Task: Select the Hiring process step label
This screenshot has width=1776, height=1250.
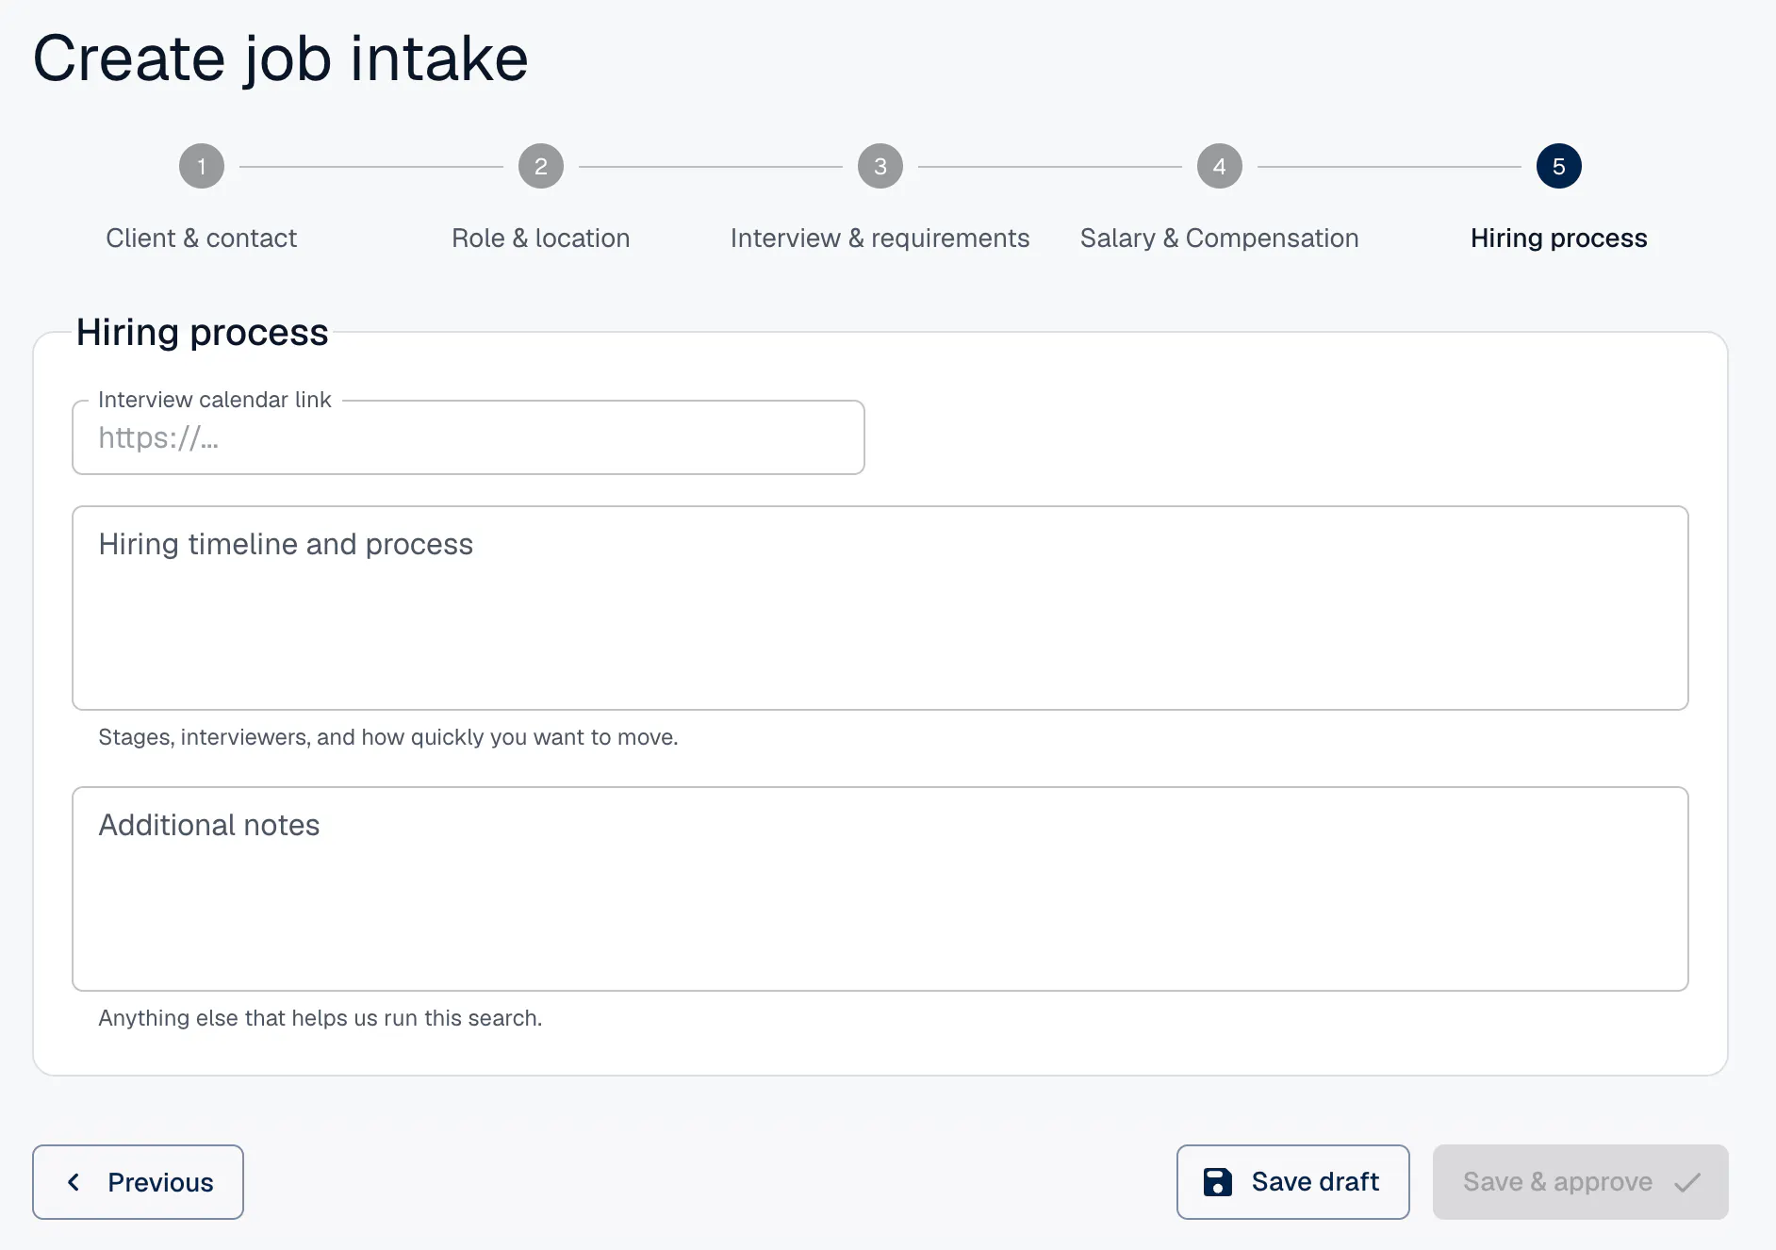Action: 1559,238
